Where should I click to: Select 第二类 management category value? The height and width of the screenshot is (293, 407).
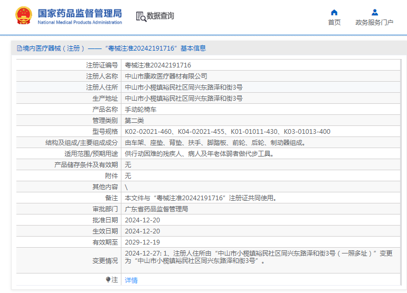pyautogui.click(x=134, y=121)
